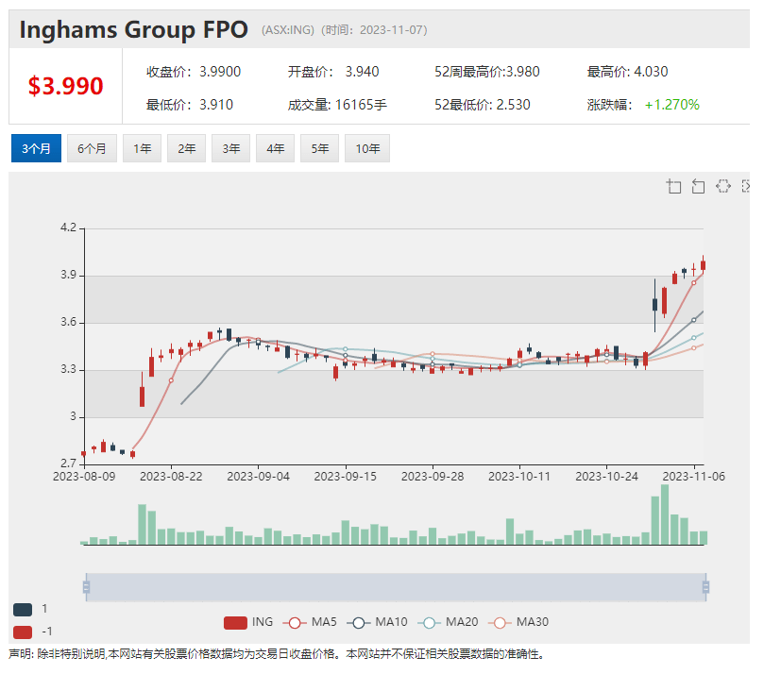Select the brush selection tool icon
The height and width of the screenshot is (674, 764).
pyautogui.click(x=722, y=186)
